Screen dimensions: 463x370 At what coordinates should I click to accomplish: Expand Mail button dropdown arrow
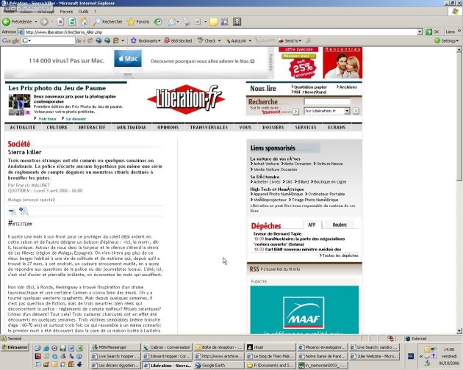click(177, 22)
